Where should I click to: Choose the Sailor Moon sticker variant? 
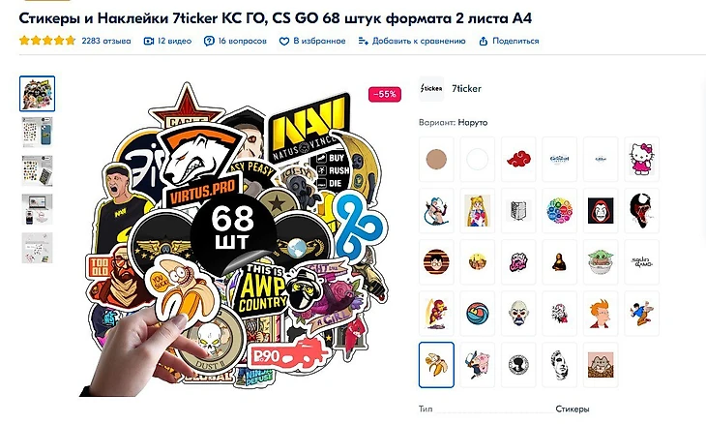(477, 211)
